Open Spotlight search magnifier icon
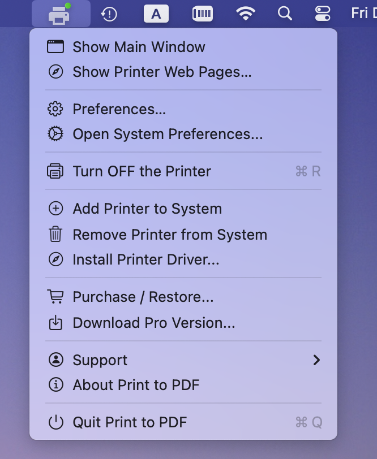Image resolution: width=377 pixels, height=459 pixels. click(285, 14)
